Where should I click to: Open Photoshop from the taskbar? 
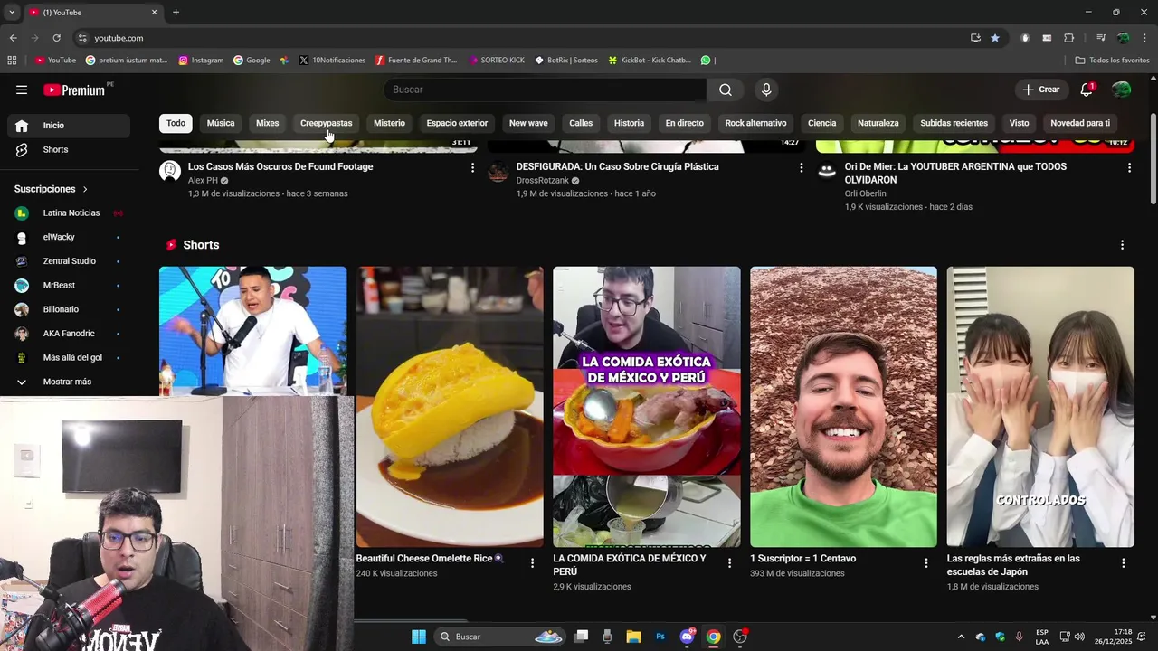coord(660,637)
